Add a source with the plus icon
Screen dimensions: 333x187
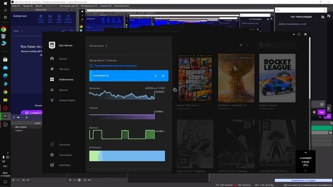pos(70,180)
